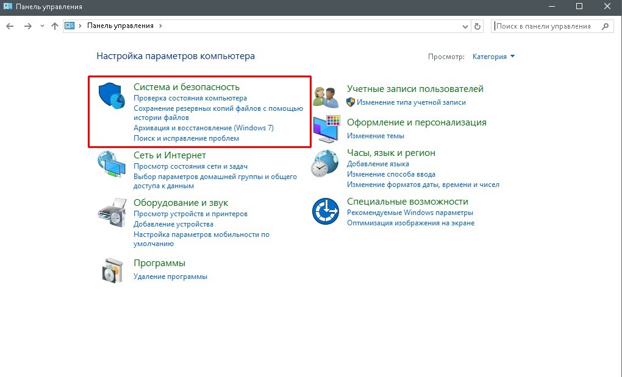Open Система и безопасность category
This screenshot has width=622, height=377.
[x=187, y=86]
